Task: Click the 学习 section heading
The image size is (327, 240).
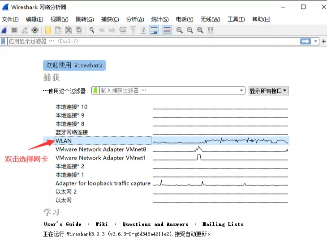Action: [x=52, y=212]
